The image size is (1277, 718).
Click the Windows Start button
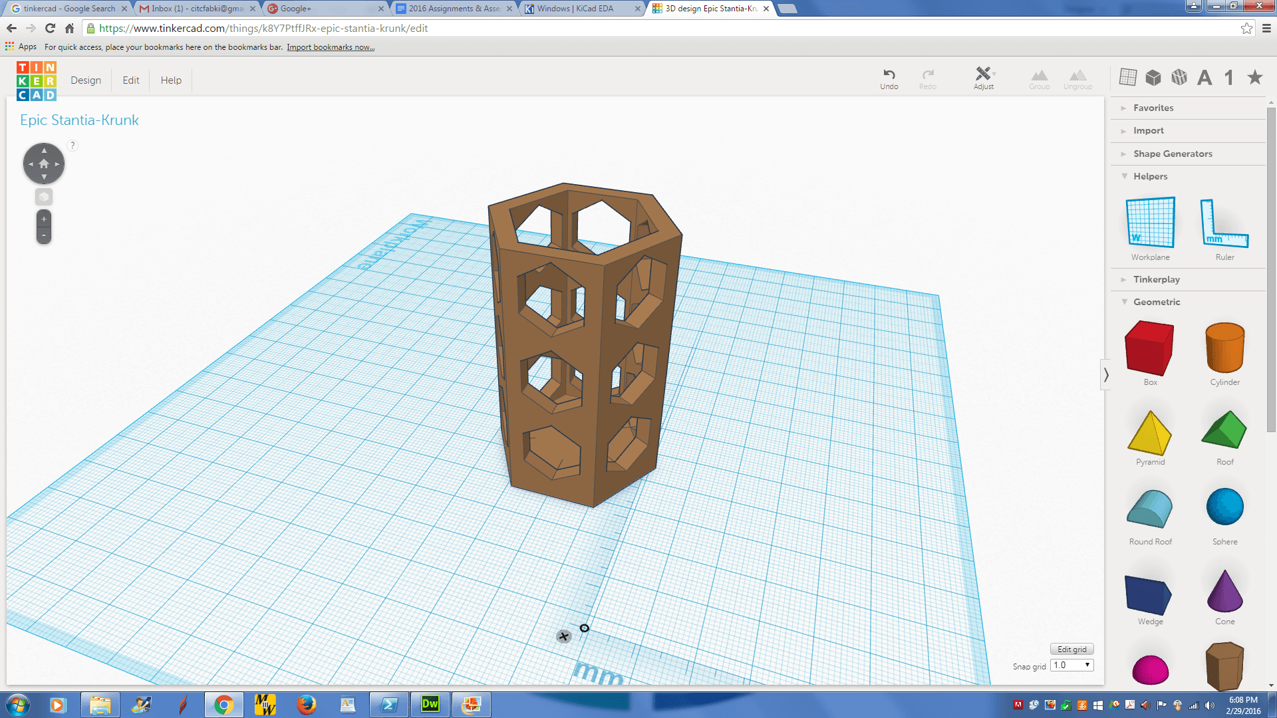pyautogui.click(x=18, y=705)
